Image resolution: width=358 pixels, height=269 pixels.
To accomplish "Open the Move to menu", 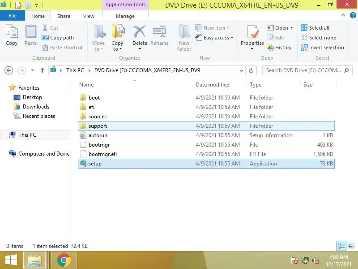I will coord(98,38).
